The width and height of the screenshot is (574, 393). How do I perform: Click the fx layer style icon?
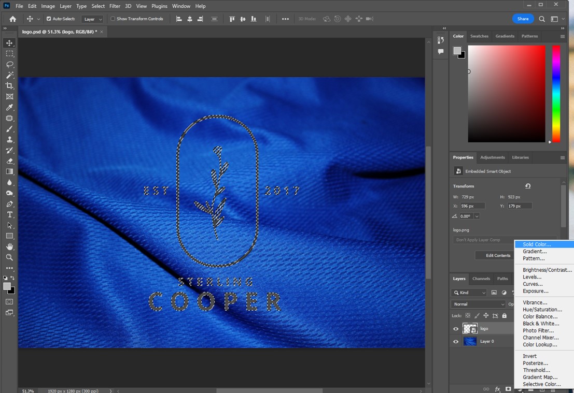click(x=497, y=388)
